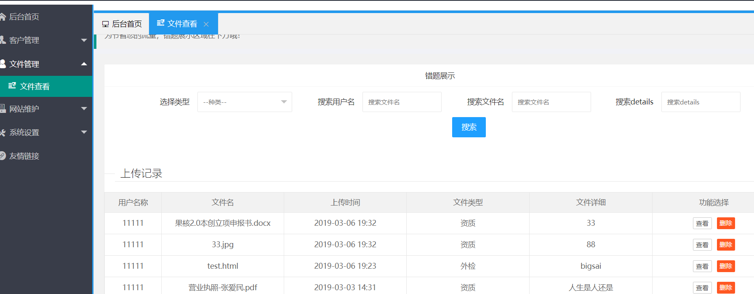Image resolution: width=754 pixels, height=294 pixels.
Task: Click the blue 搜索 button
Action: (x=469, y=127)
